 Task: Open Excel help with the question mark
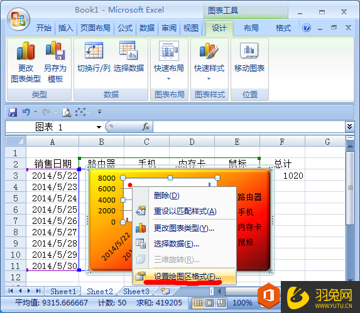pos(307,28)
